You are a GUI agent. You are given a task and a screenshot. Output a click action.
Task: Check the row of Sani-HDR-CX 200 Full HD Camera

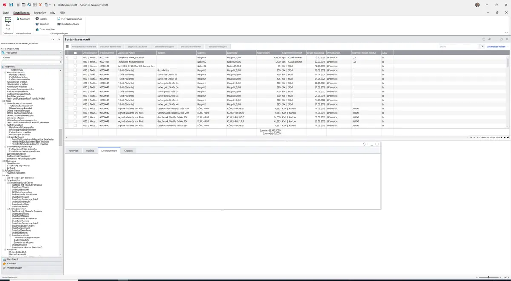pyautogui.click(x=75, y=66)
